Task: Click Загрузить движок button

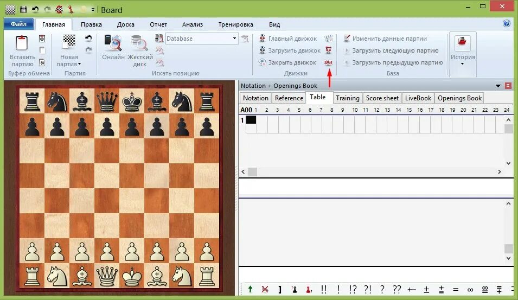Action: pos(290,50)
